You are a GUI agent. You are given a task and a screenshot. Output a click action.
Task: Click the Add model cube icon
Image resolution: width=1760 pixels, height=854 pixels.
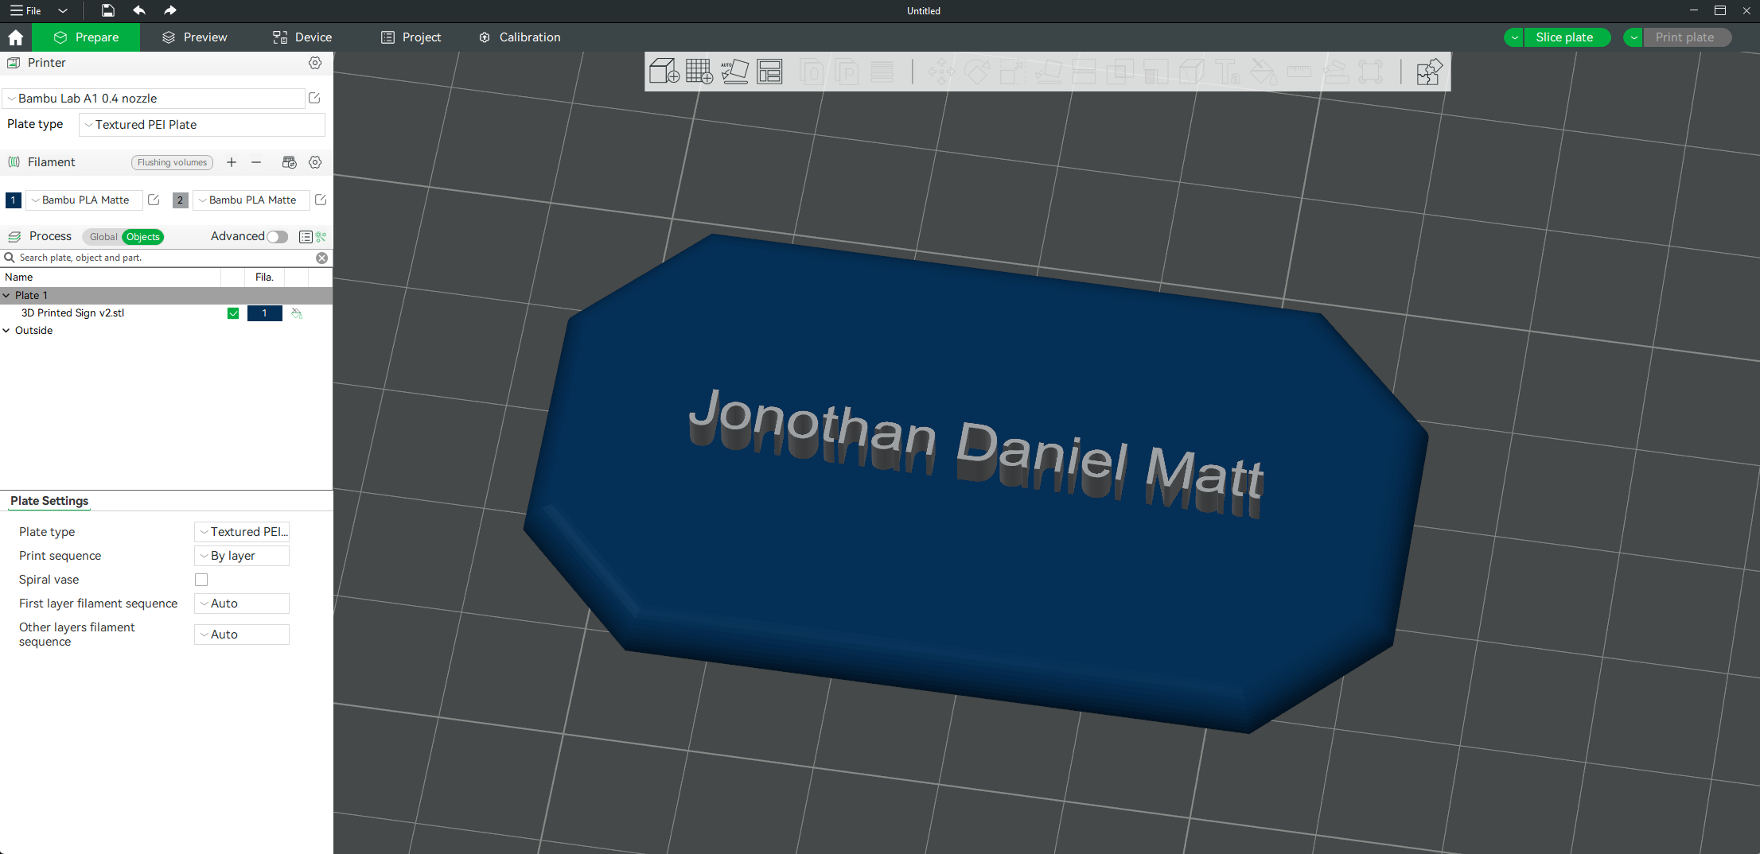(x=664, y=72)
